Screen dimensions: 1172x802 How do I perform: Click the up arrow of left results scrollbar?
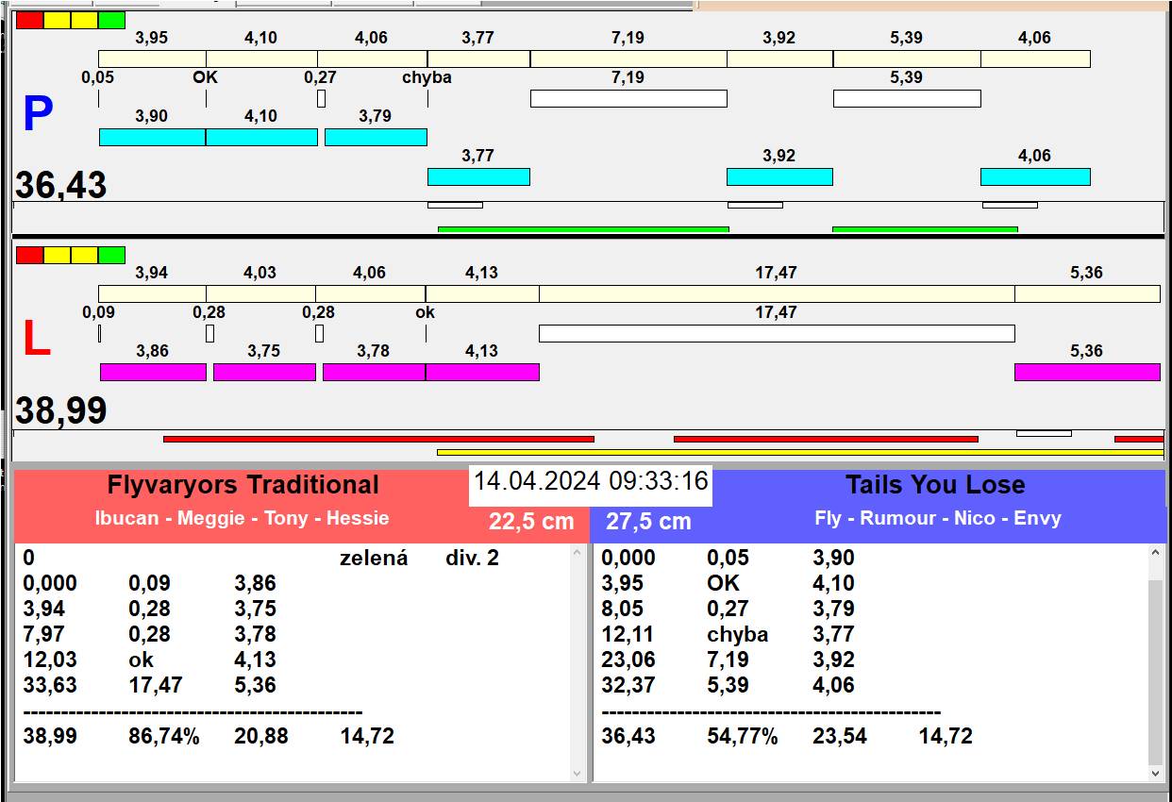pos(578,553)
